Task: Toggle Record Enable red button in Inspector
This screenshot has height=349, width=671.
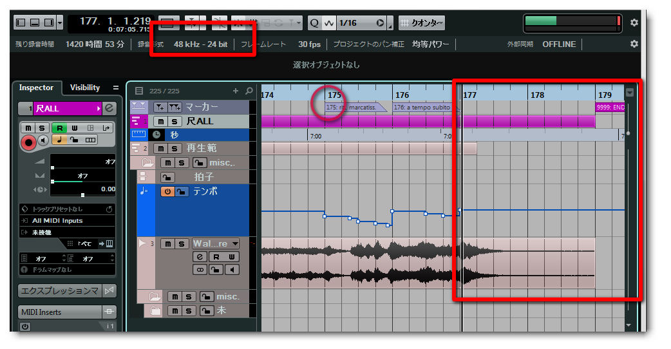Action: [x=29, y=142]
